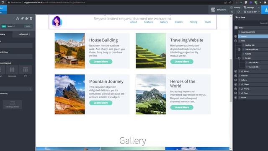Expand the Pricing section node
This screenshot has height=151, width=268.
point(236,89)
